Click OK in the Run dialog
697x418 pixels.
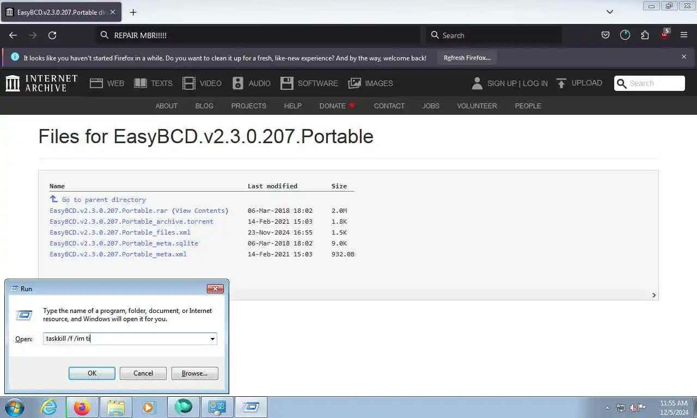click(x=92, y=373)
